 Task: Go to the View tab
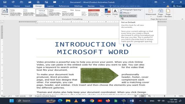[102, 6]
